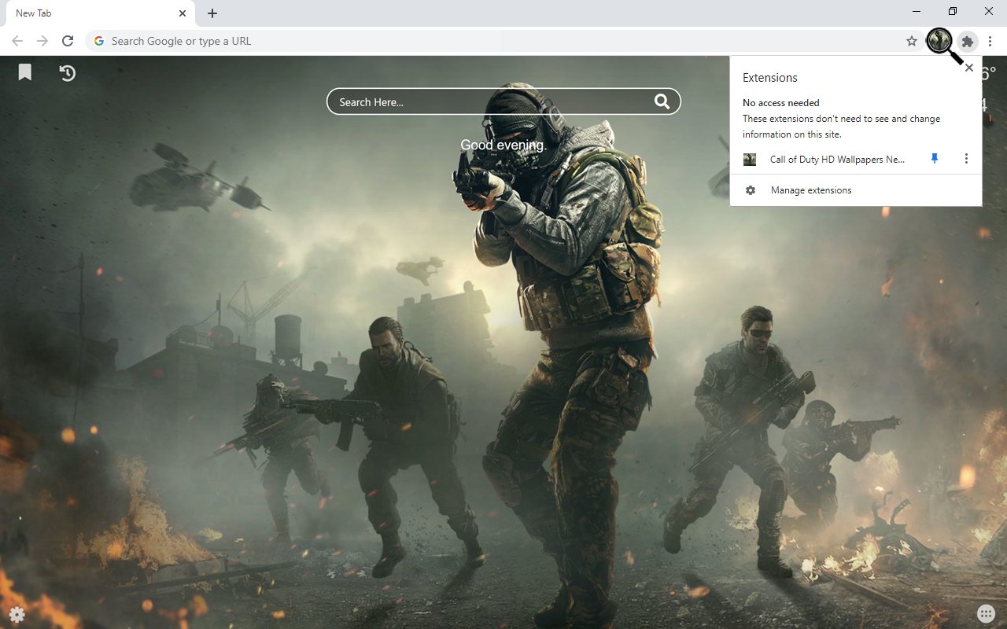Screen dimensions: 1007x629
Task: Open the settings gear in the page corner
Action: pyautogui.click(x=17, y=614)
